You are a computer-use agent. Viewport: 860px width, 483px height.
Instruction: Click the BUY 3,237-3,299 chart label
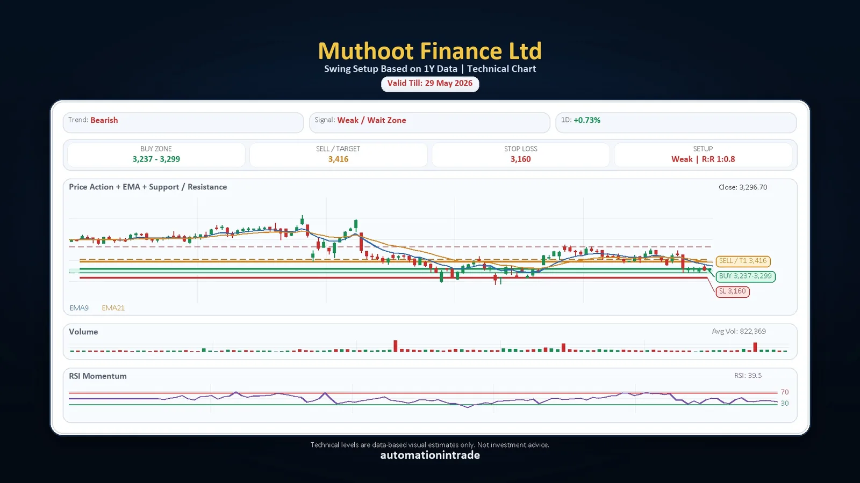pyautogui.click(x=746, y=276)
